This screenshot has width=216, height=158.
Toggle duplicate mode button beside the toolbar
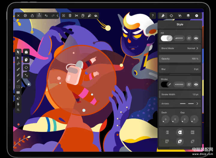(x=26, y=60)
